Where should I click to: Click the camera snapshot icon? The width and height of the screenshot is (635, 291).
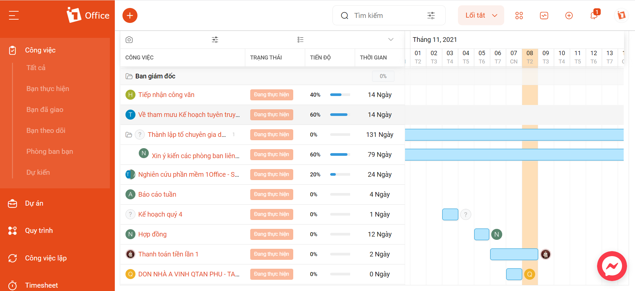(129, 40)
